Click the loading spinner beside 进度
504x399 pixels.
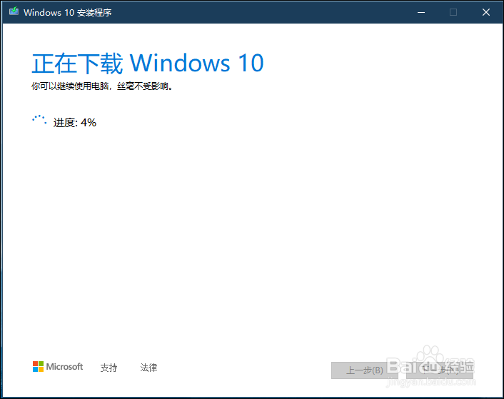click(x=39, y=121)
